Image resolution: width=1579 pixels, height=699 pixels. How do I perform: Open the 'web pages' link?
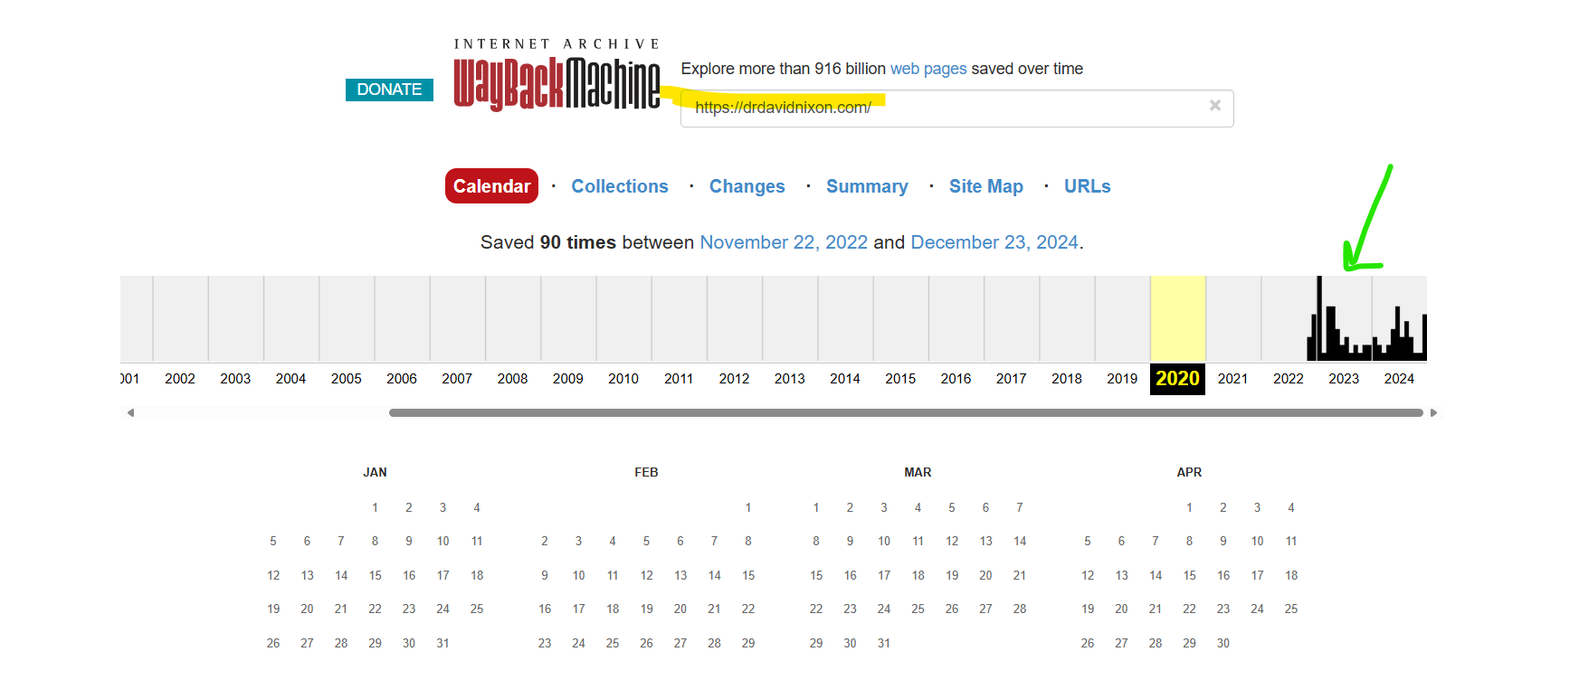928,69
